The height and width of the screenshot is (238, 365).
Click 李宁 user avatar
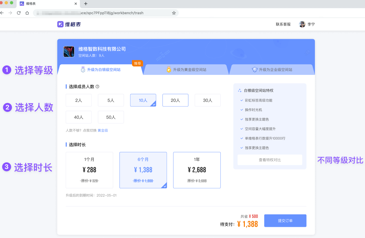click(302, 24)
